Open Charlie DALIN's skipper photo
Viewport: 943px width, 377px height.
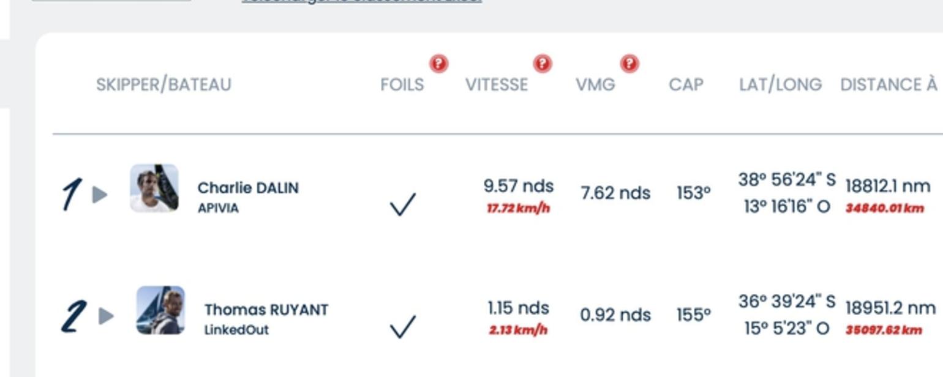click(154, 188)
